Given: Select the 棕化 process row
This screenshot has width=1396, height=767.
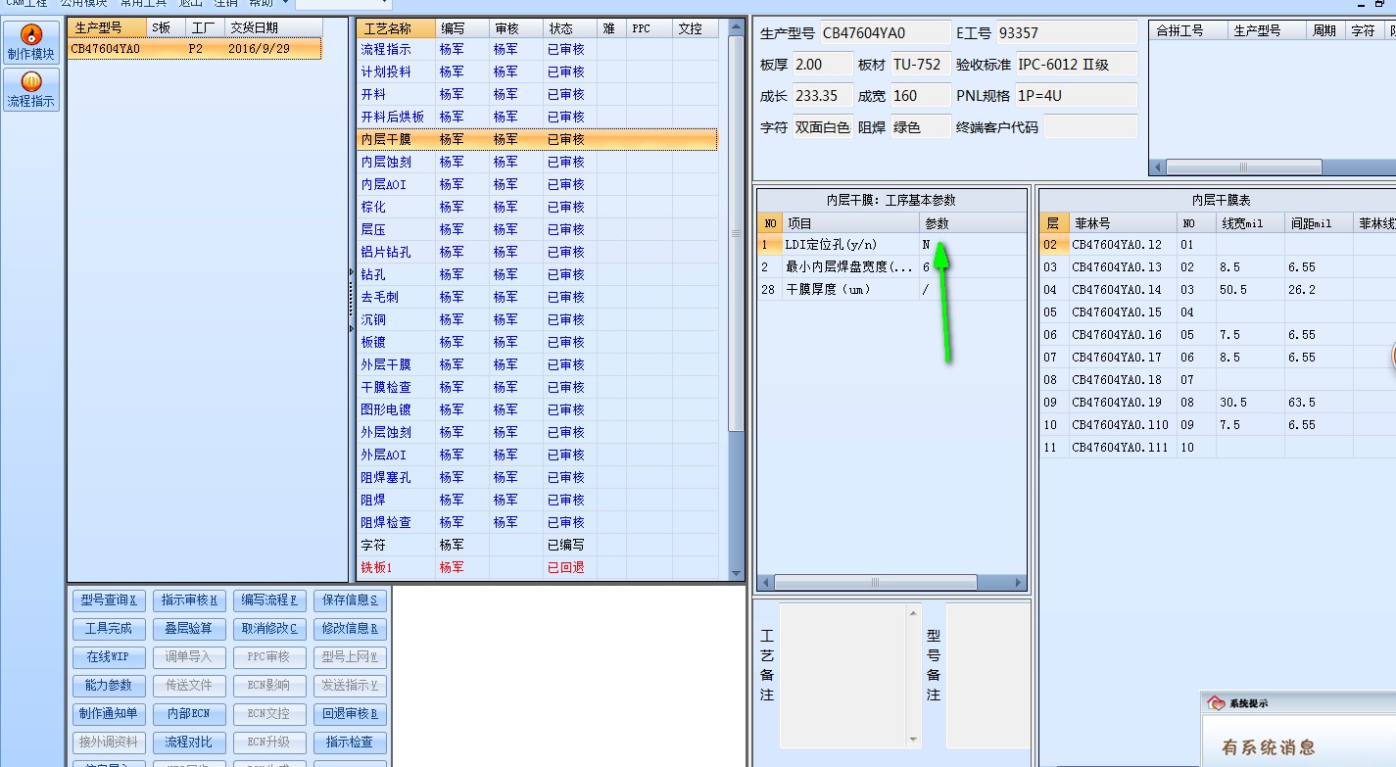Looking at the screenshot, I should pos(537,207).
